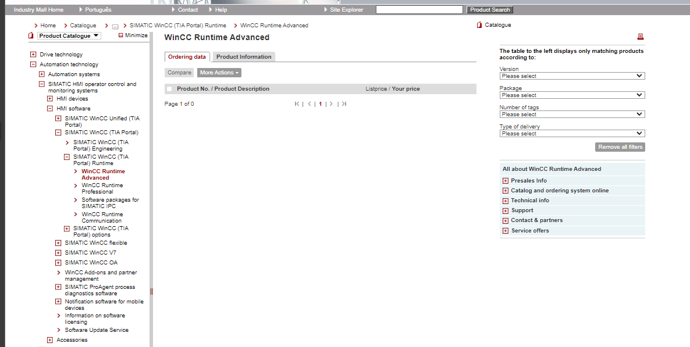690x347 pixels.
Task: Click the print icon below Catalogue
Action: 641,37
